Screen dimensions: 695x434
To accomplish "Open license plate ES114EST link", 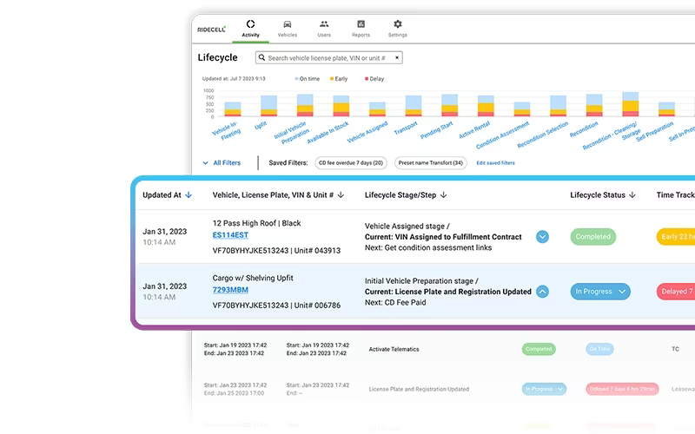I will coord(230,235).
